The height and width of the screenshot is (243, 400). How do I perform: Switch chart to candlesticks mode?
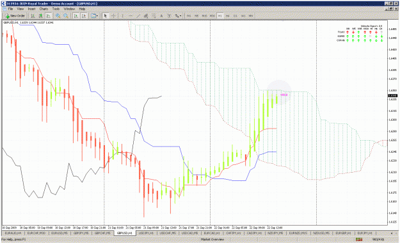point(40,16)
